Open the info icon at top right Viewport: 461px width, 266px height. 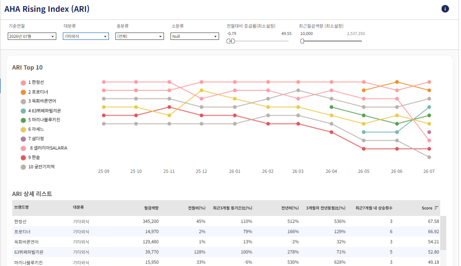pos(445,9)
